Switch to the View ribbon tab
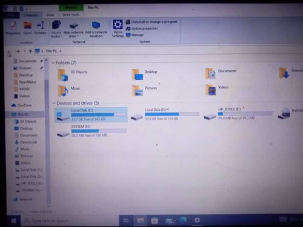303x227 pixels. click(x=50, y=15)
